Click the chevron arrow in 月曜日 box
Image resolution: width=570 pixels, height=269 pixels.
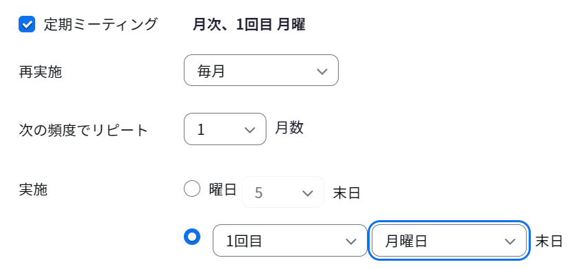click(x=510, y=241)
